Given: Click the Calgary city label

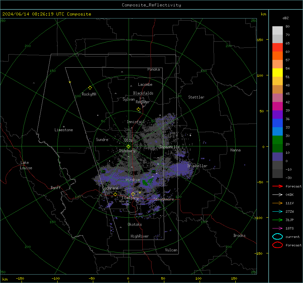Looking at the screenshot, I should pyautogui.click(x=131, y=198).
